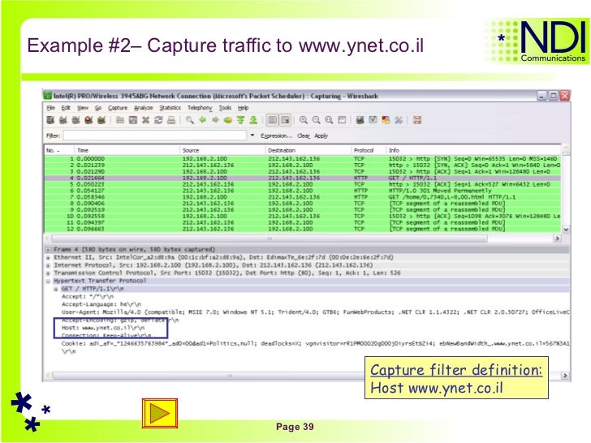This screenshot has height=443, width=591.
Task: Zoom in packet text icon
Action: click(x=304, y=120)
